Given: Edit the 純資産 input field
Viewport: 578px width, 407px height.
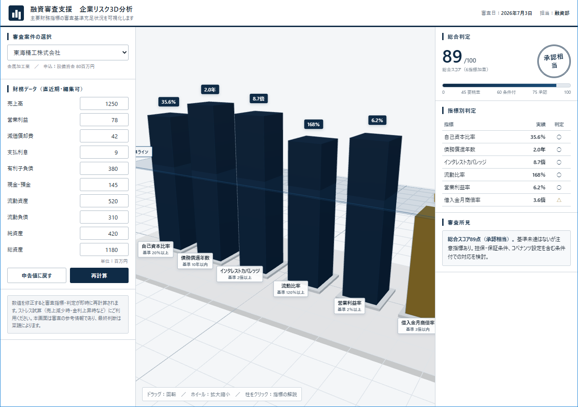Looking at the screenshot, I should coord(104,233).
